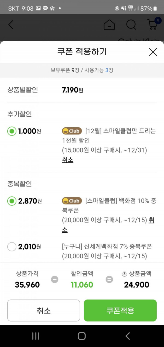
Task: Tap the equals circle icon in price summary
Action: [109, 280]
